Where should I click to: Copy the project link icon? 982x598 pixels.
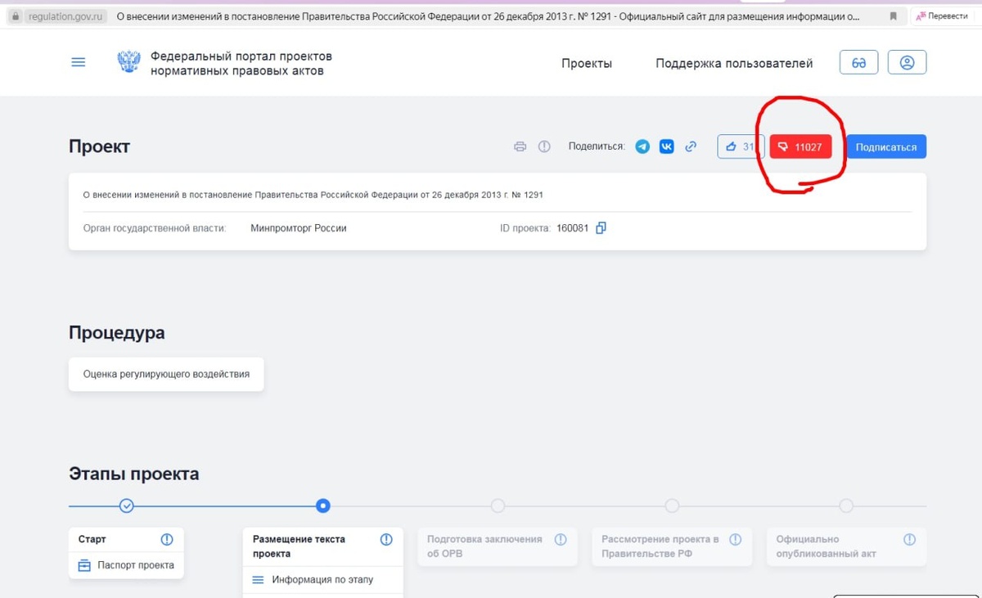point(691,146)
